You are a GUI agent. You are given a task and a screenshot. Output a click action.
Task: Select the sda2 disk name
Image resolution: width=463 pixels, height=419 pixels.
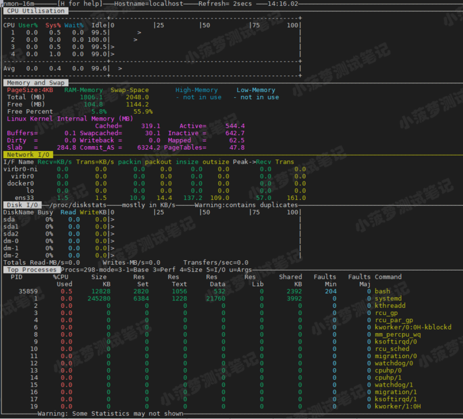click(11, 234)
